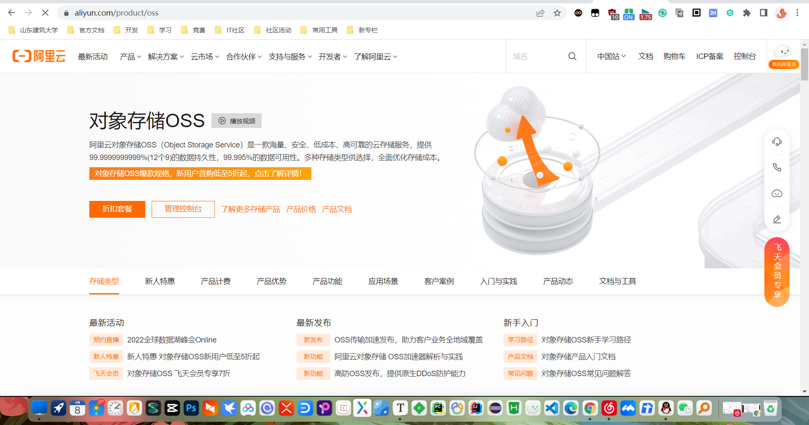Click the pencil feedback icon
809x425 pixels.
coord(777,219)
